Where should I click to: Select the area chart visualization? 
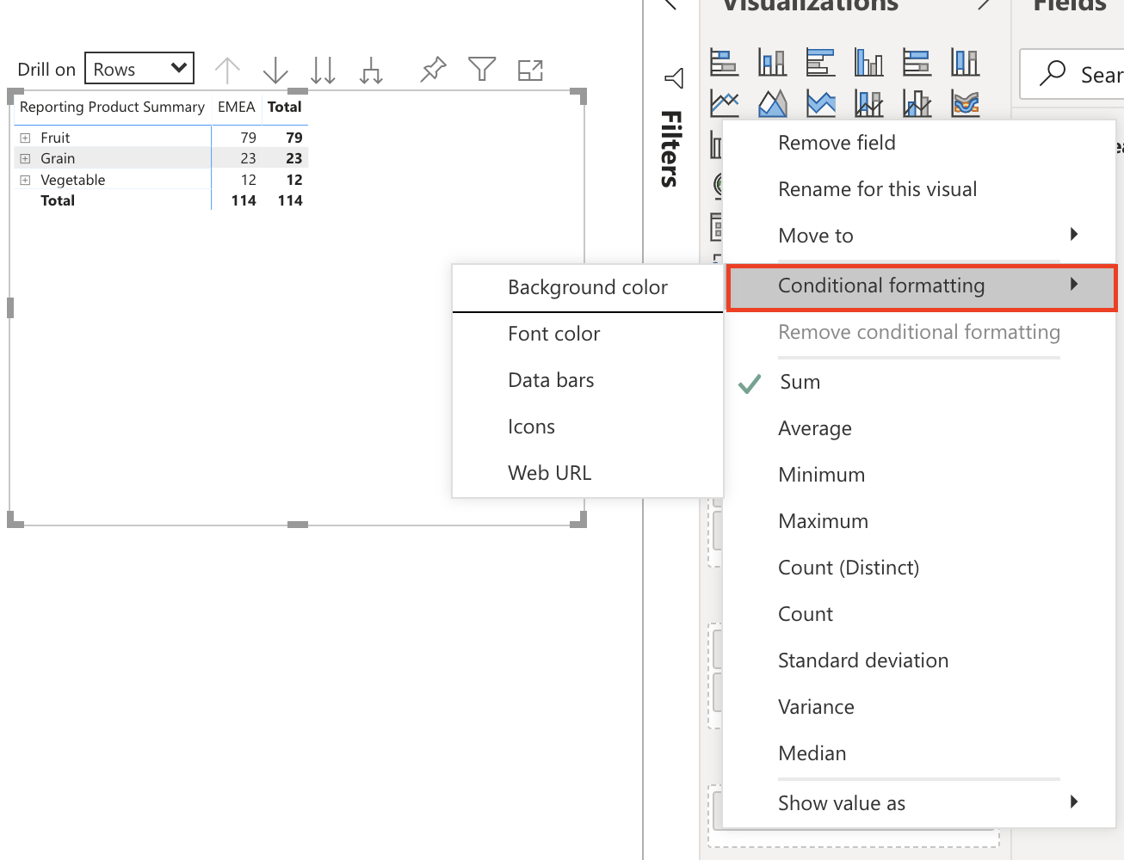tap(773, 103)
